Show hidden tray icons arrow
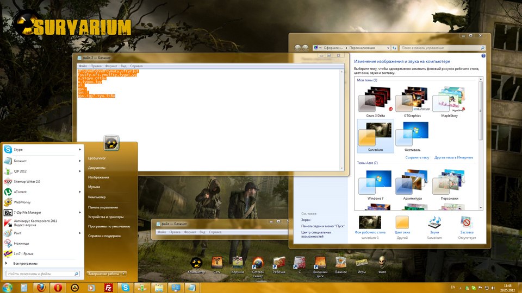The height and width of the screenshot is (293, 522). [x=461, y=288]
